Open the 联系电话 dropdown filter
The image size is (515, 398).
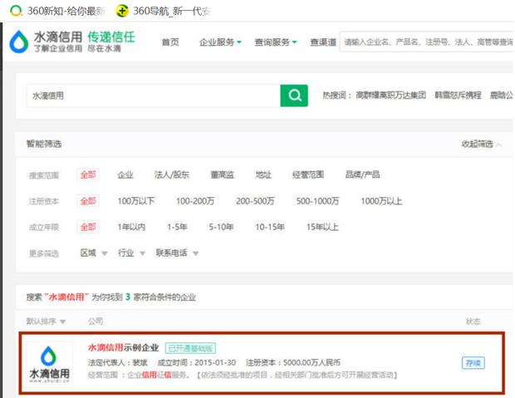pyautogui.click(x=177, y=253)
